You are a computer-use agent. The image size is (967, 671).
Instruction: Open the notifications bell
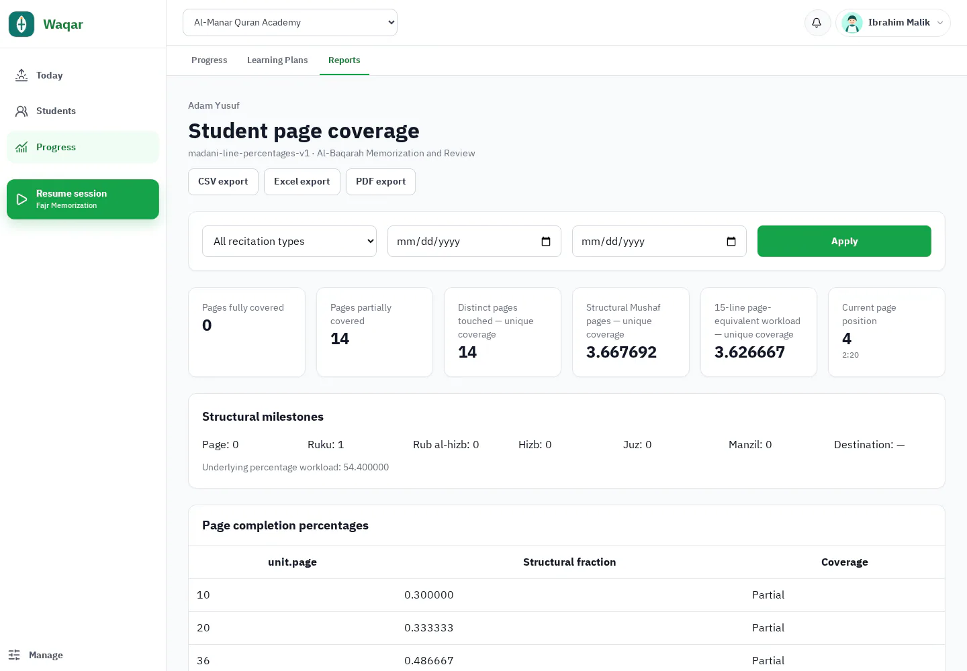pyautogui.click(x=817, y=22)
